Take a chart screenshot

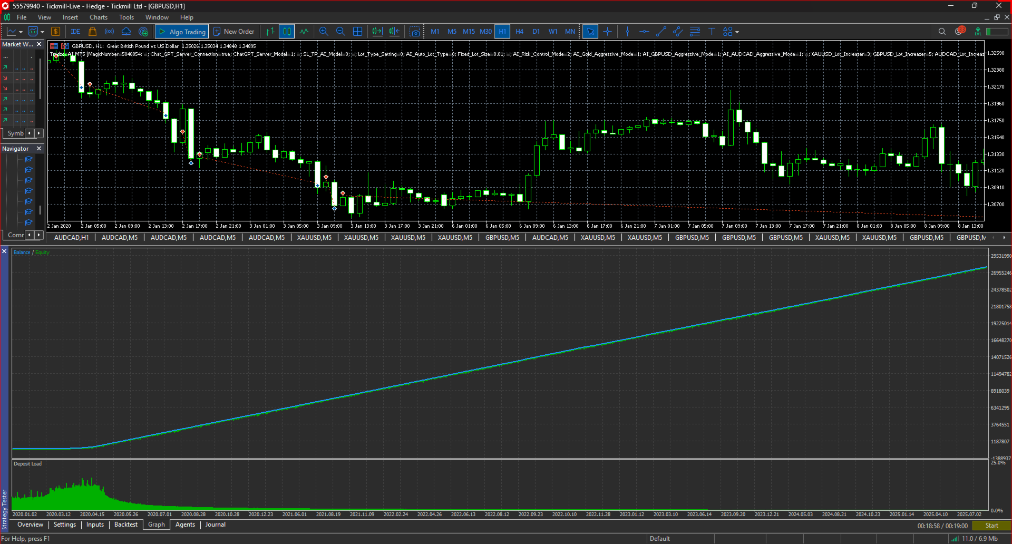[415, 32]
